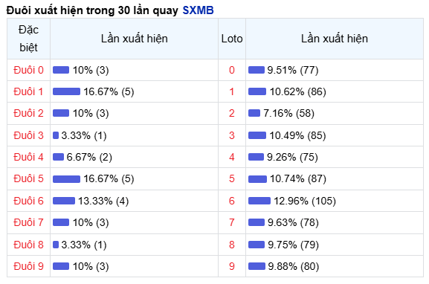Click the small 3.33% bar for Đuôi 3
429x284 pixels.
point(56,135)
